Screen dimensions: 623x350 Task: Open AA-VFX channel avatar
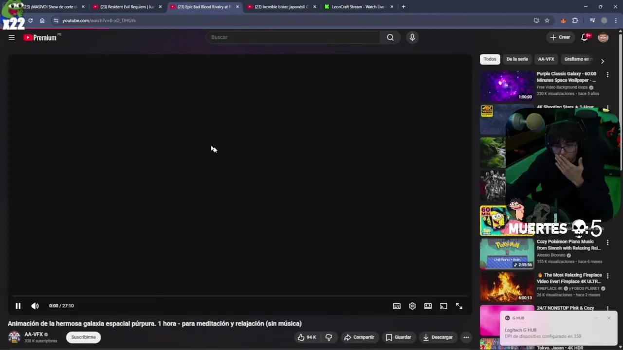(14, 337)
